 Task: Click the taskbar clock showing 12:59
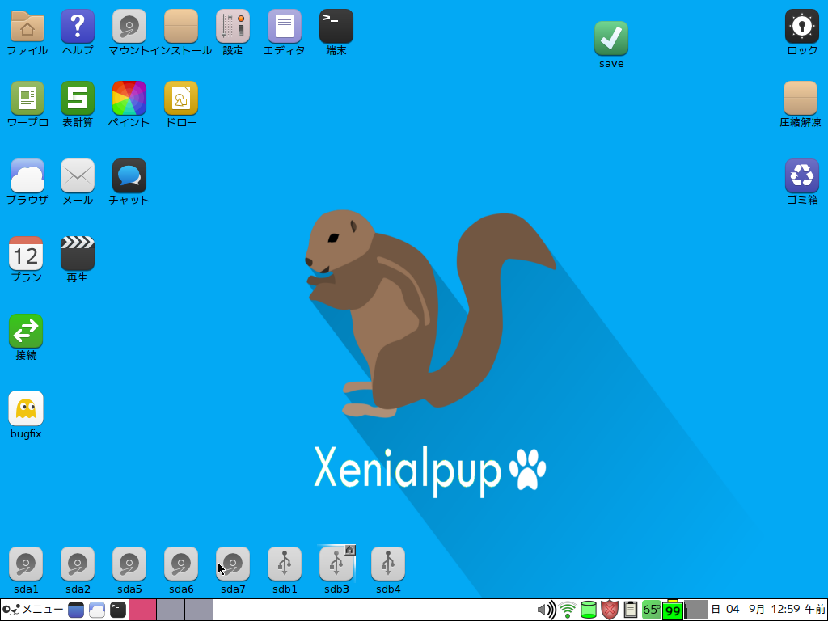[768, 610]
